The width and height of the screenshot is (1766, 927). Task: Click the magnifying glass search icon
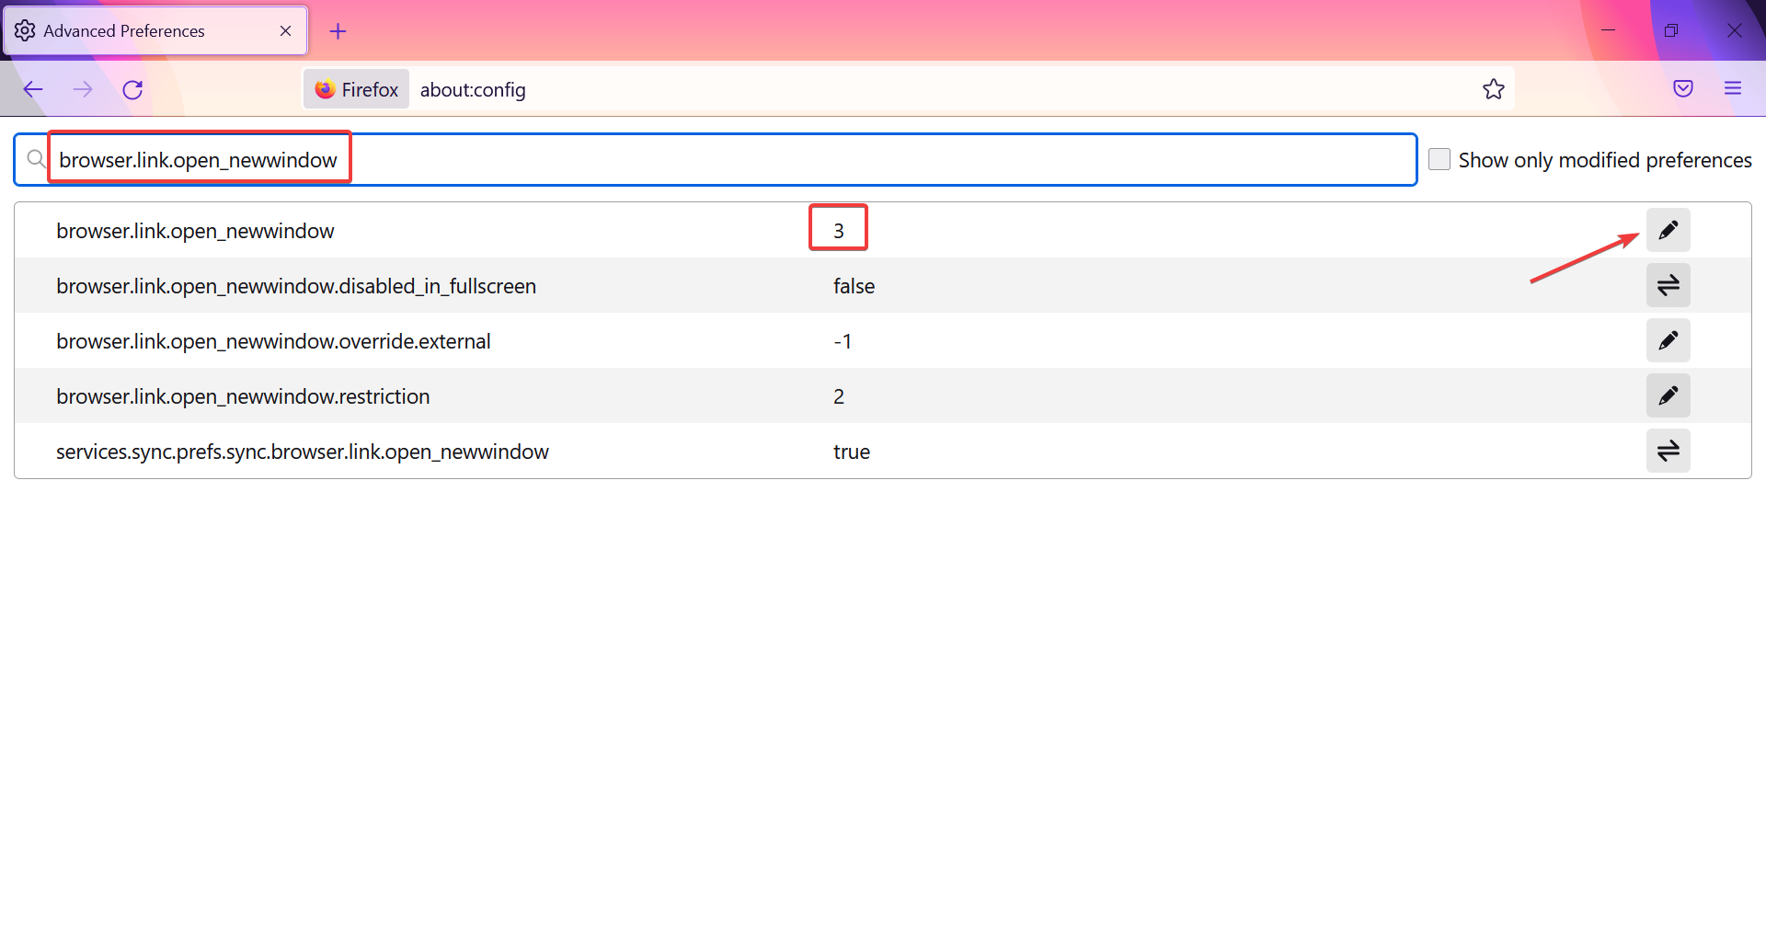pos(36,158)
